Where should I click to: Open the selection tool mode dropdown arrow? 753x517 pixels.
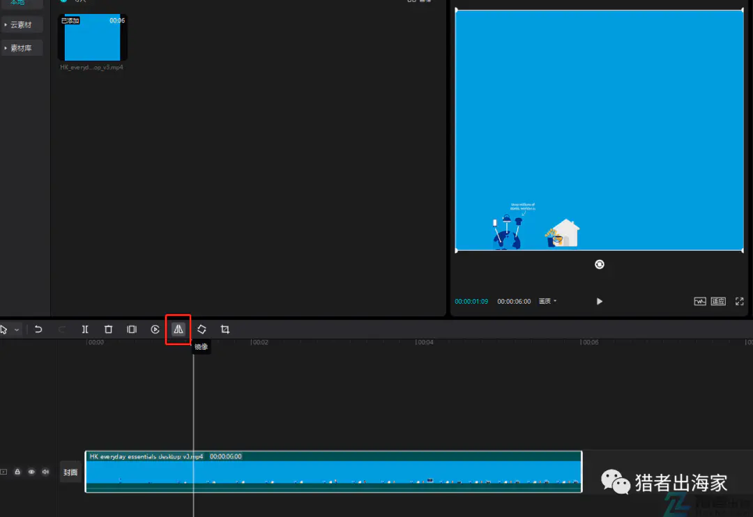[17, 329]
